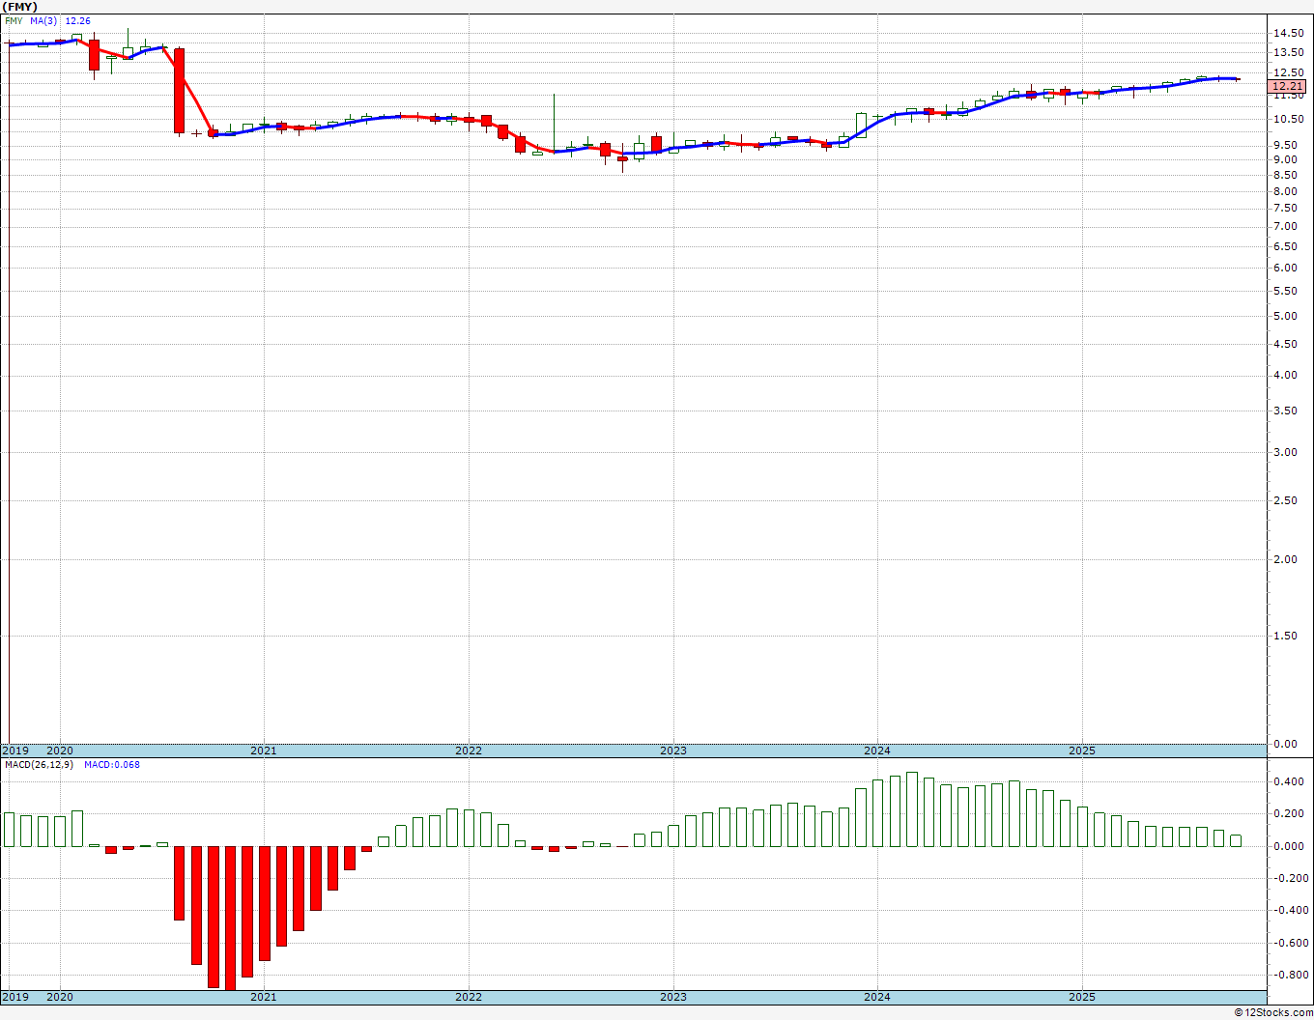Image resolution: width=1314 pixels, height=1020 pixels.
Task: Click the large red 2020 crash candlestick
Action: (x=179, y=91)
